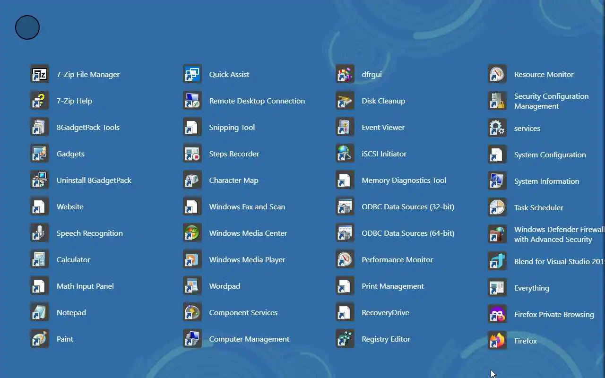Open the Resource Monitor icon
Image resolution: width=605 pixels, height=378 pixels.
[x=497, y=74]
